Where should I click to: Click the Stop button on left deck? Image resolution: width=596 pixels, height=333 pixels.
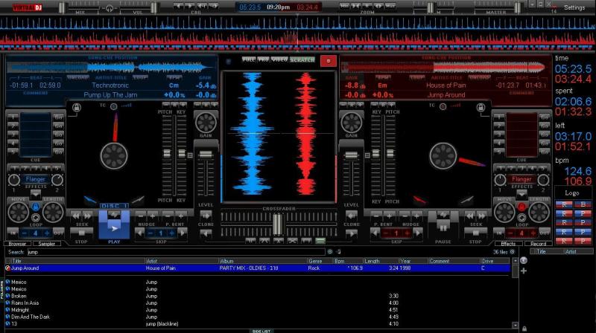pos(81,232)
